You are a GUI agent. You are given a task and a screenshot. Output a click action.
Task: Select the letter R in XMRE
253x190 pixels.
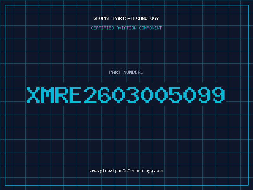[62, 95]
